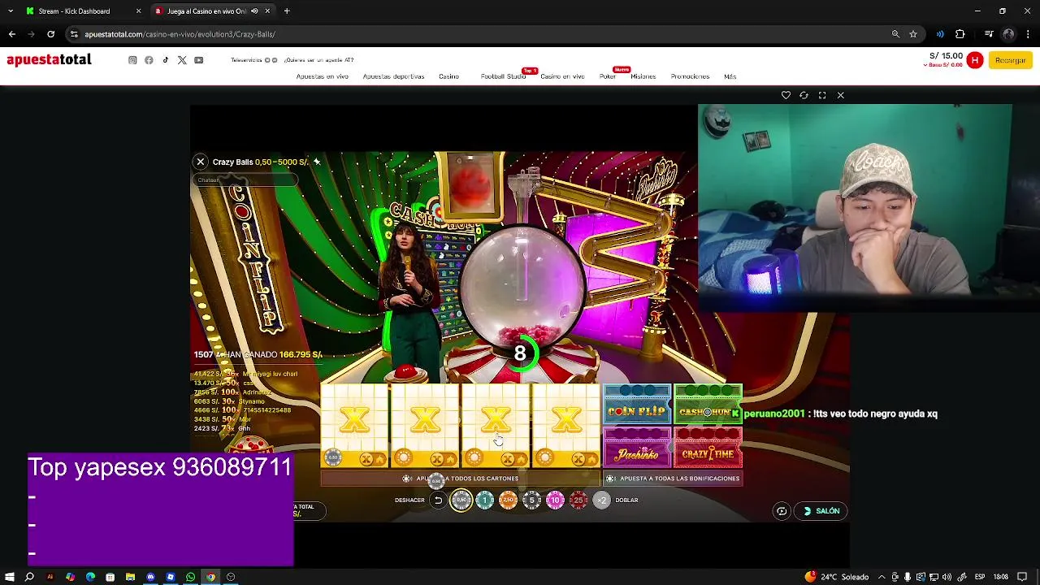
Task: Open Casino en vivo menu item
Action: (562, 76)
